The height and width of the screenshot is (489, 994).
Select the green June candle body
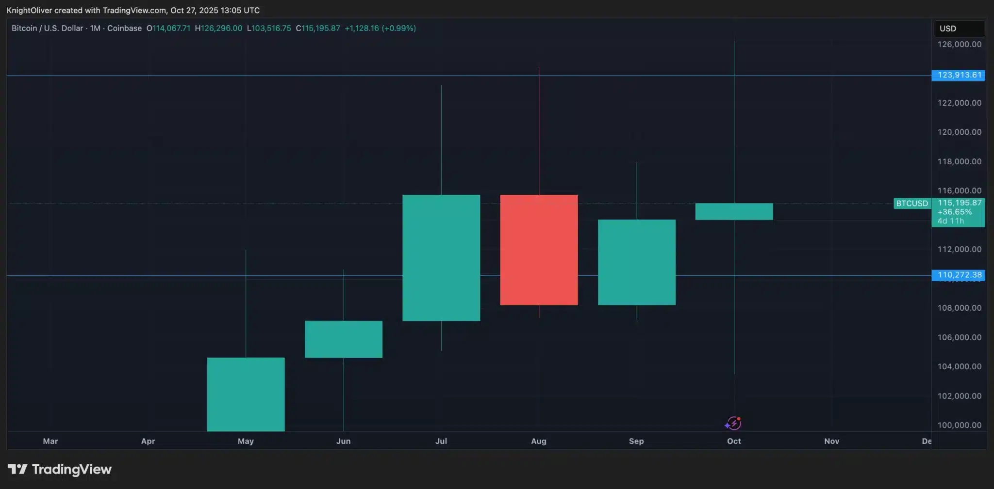[344, 339]
